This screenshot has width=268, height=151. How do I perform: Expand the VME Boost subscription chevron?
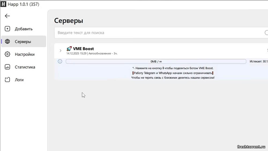pyautogui.click(x=60, y=50)
